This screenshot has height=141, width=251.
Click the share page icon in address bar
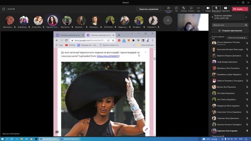[108, 40]
